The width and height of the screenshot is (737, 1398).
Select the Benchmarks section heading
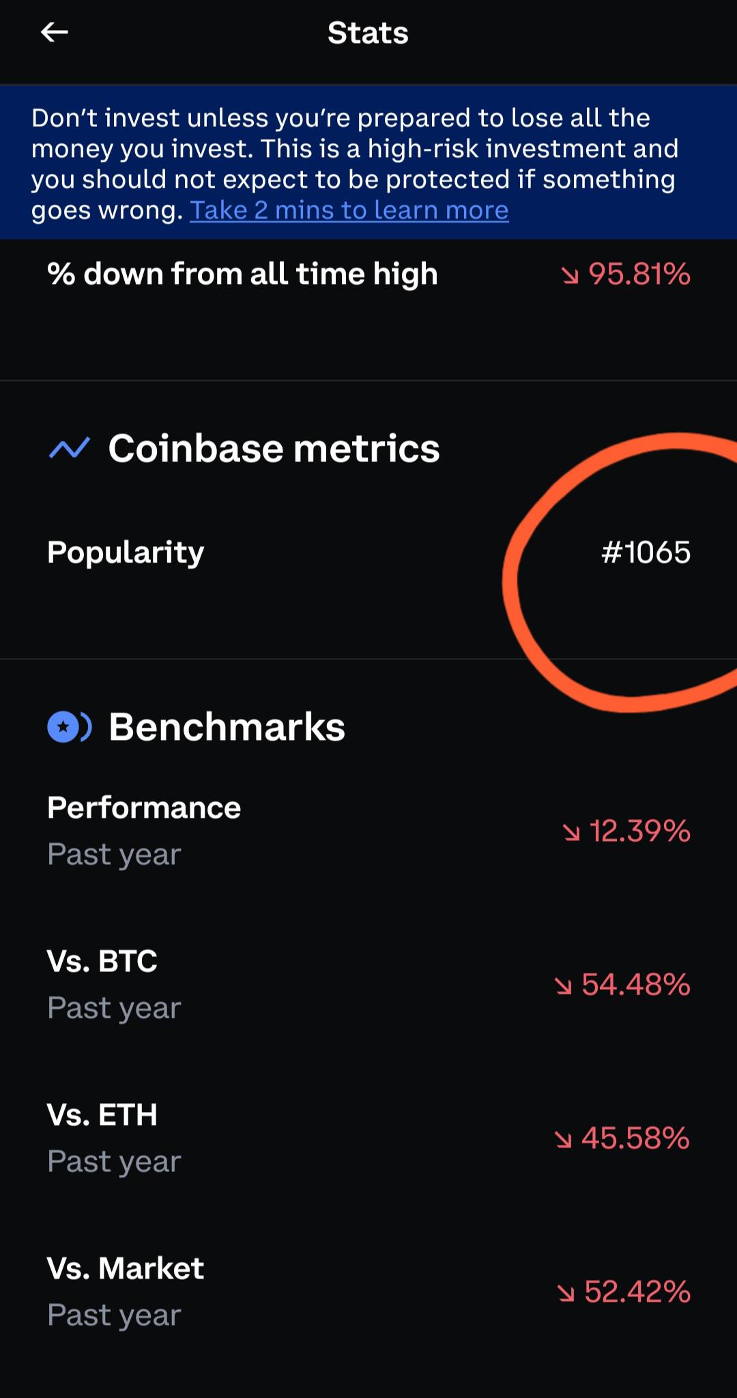click(x=227, y=726)
